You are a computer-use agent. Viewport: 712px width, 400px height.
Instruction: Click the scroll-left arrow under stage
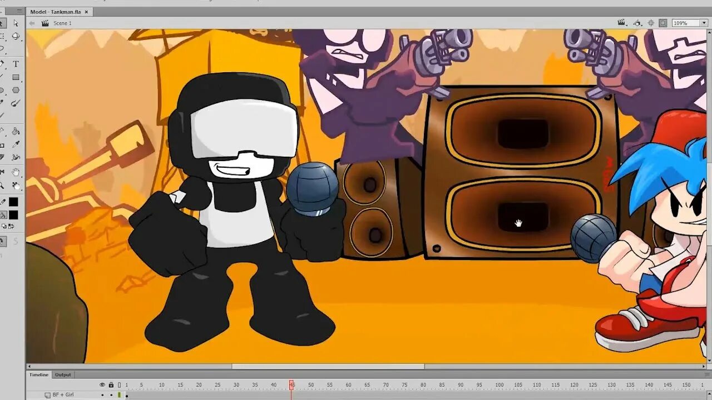[29, 366]
